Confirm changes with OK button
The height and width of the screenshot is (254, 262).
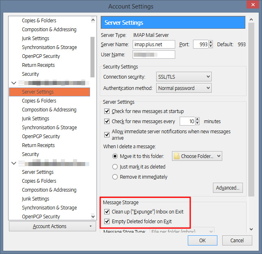point(202,241)
